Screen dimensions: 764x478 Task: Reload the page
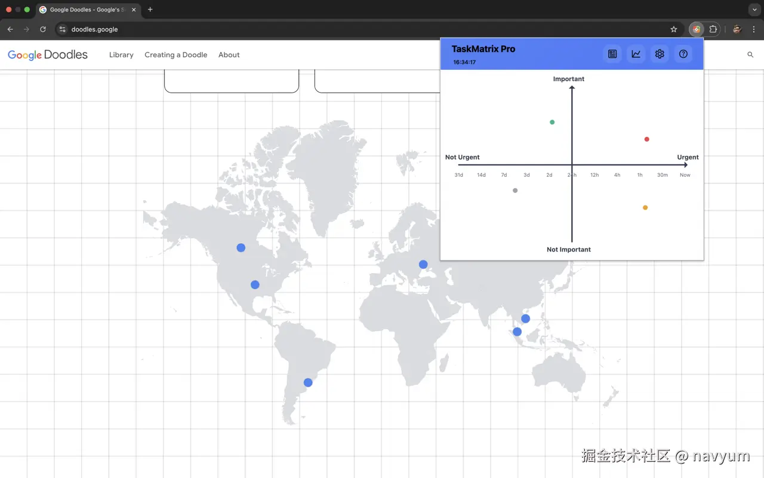(x=43, y=29)
